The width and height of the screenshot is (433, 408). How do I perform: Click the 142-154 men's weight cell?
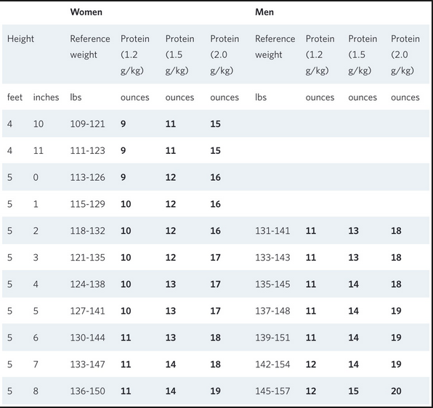coord(272,364)
